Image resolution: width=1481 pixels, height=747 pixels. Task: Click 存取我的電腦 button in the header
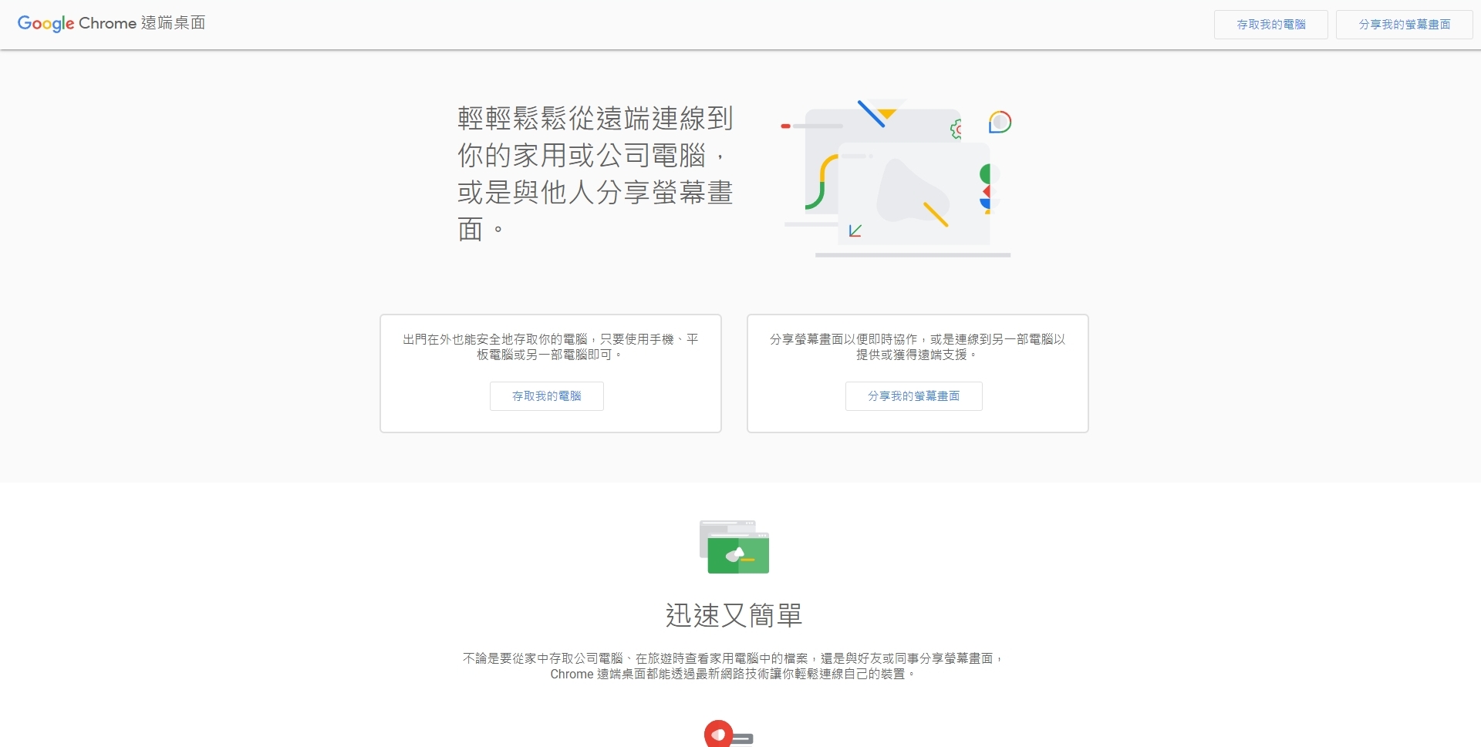click(x=1270, y=25)
